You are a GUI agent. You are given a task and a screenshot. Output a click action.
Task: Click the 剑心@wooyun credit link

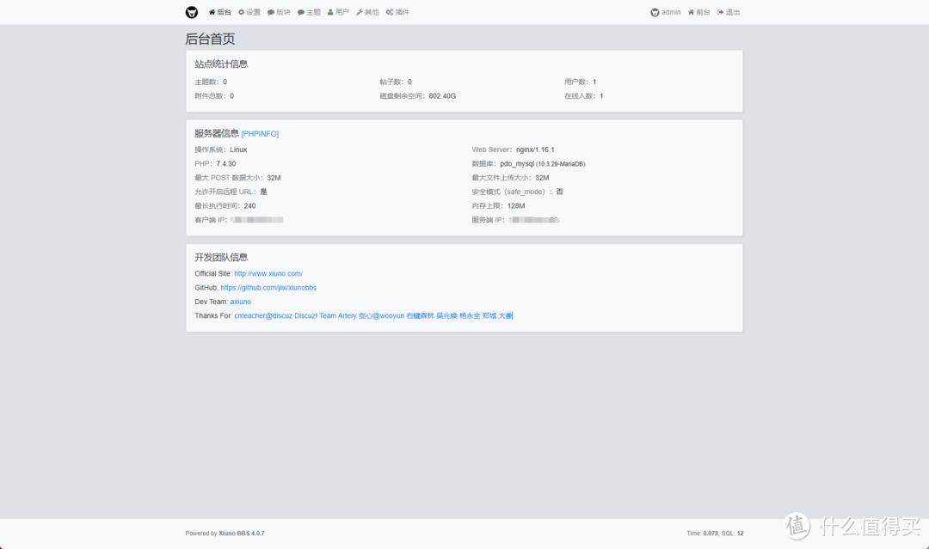coord(380,315)
